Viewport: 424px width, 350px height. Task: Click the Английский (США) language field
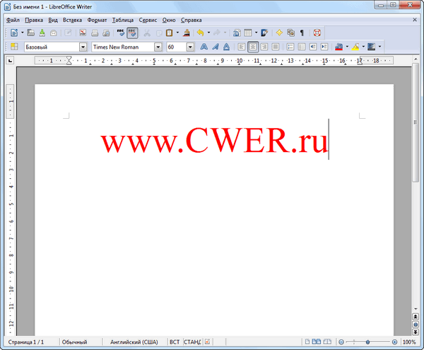pos(134,342)
